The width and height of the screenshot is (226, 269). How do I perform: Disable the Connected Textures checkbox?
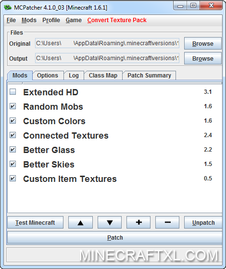13,135
